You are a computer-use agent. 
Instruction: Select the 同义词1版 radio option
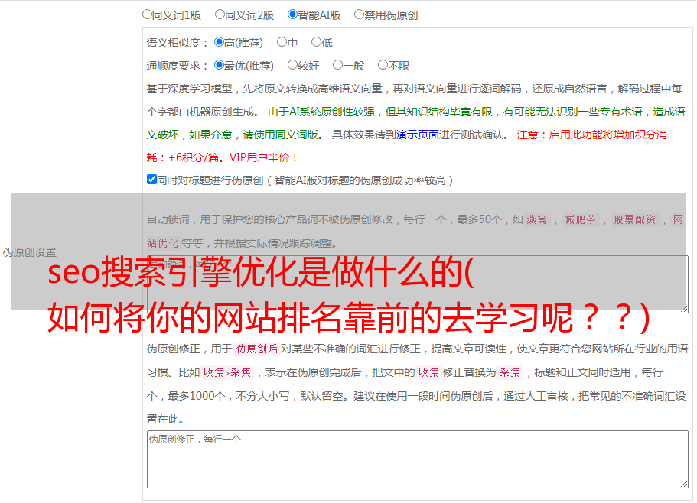coord(147,15)
